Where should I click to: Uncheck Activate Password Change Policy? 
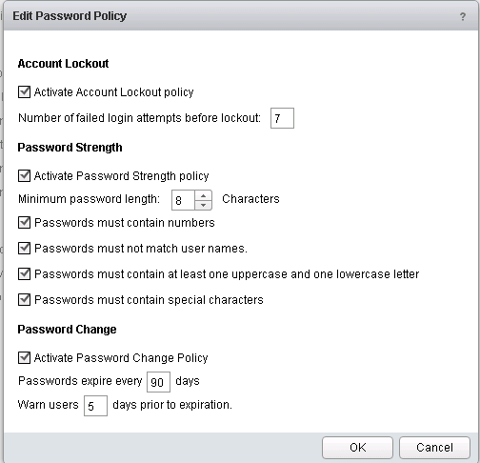coord(24,358)
